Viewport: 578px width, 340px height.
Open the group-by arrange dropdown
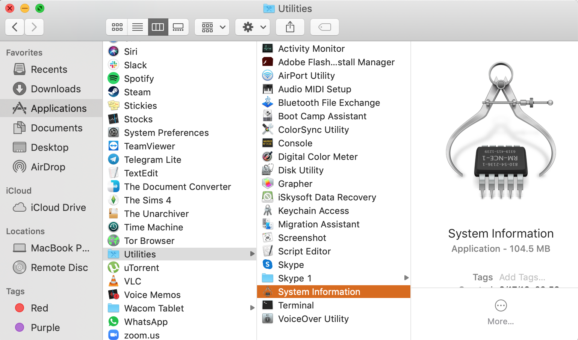pyautogui.click(x=212, y=27)
